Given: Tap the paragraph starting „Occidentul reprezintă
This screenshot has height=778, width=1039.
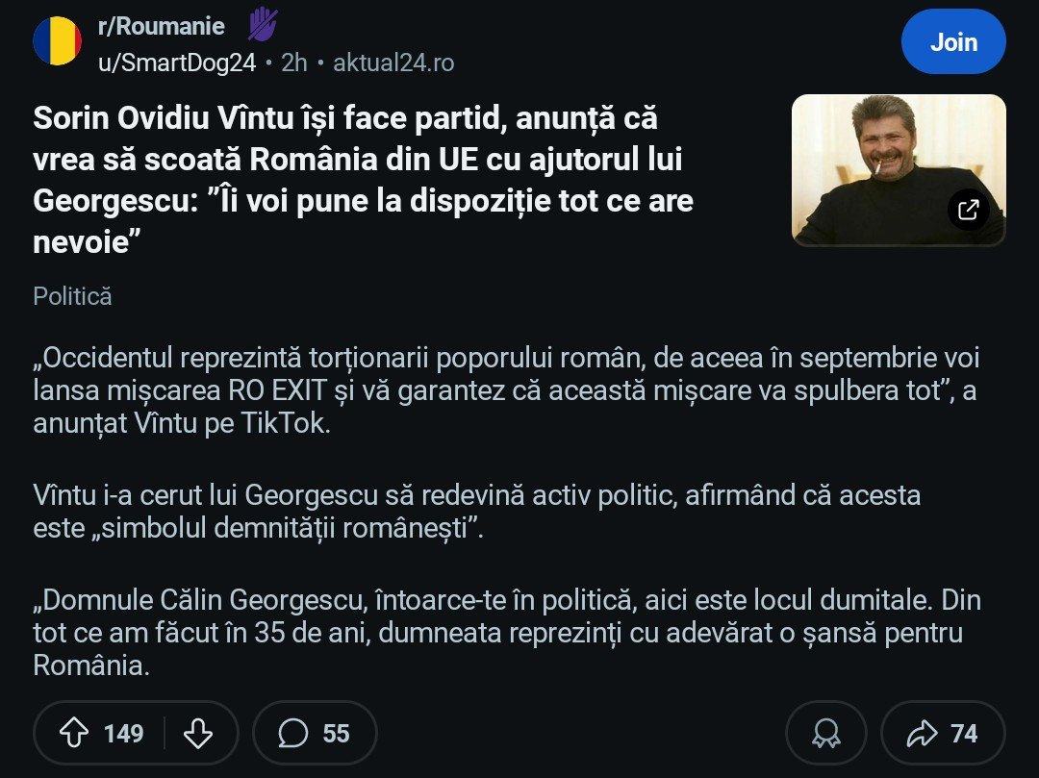Looking at the screenshot, I should pos(506,391).
